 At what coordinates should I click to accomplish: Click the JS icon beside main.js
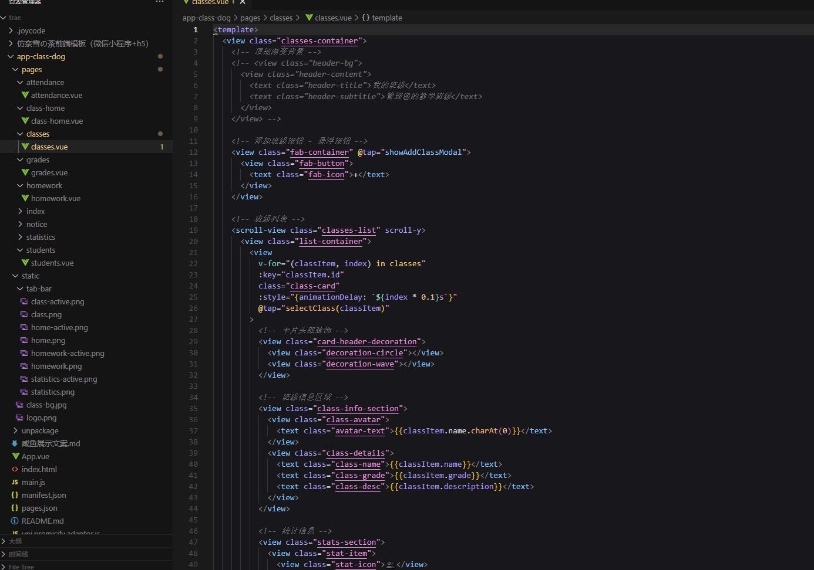click(15, 482)
